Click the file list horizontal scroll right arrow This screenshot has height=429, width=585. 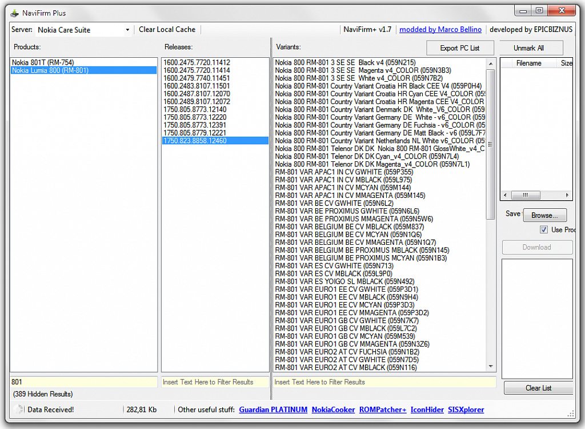click(567, 195)
